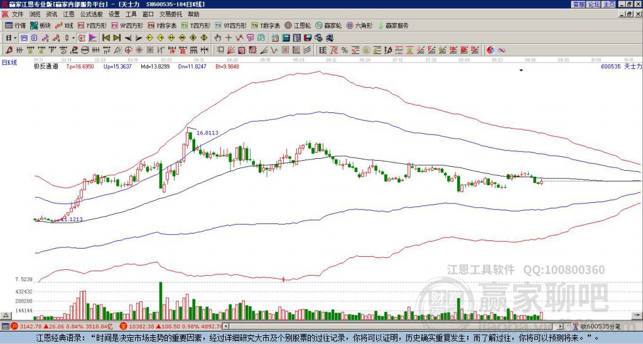The width and height of the screenshot is (643, 344).
Task: Click the 主页 homepage button
Action: pos(608,4)
